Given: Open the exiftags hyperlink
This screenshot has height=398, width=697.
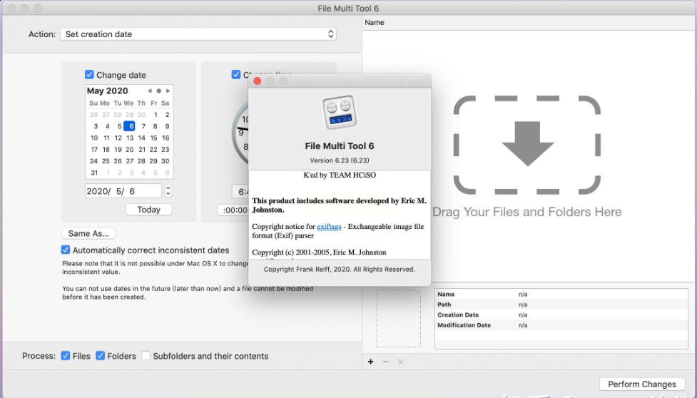Looking at the screenshot, I should [x=329, y=227].
